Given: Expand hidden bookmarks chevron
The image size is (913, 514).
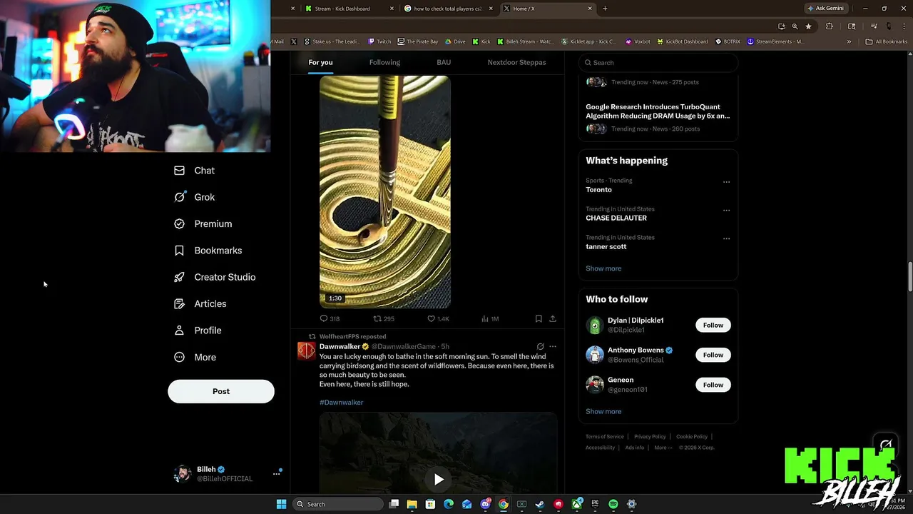Looking at the screenshot, I should pyautogui.click(x=849, y=41).
